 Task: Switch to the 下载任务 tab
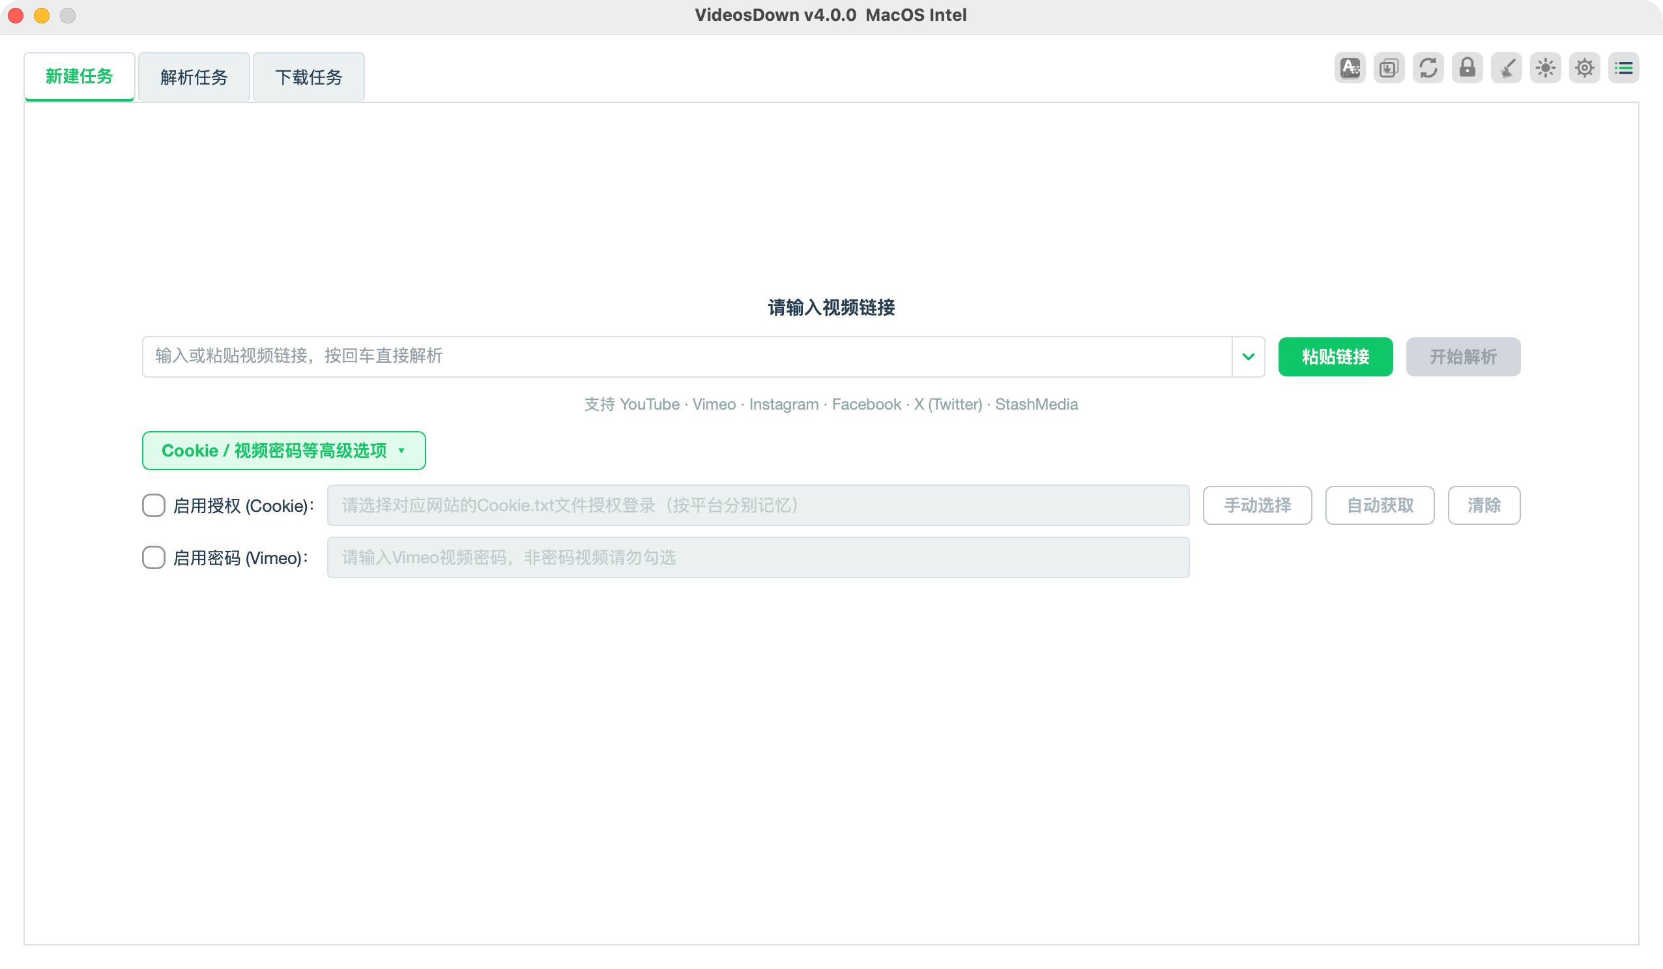click(309, 77)
